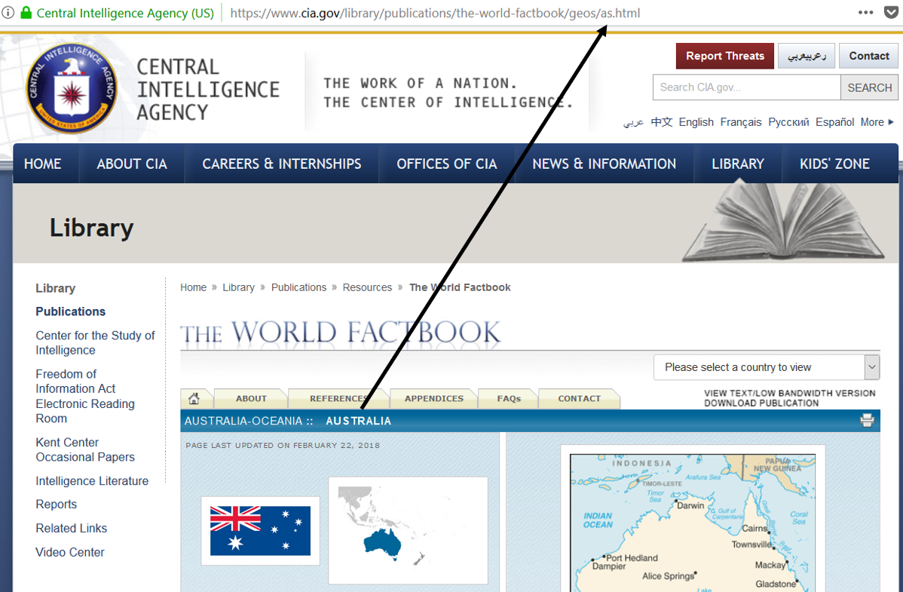Open the page actions three-dots menu
The height and width of the screenshot is (592, 903).
(x=865, y=13)
